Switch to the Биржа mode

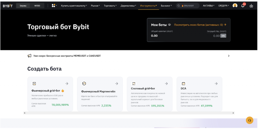pos(23,6)
